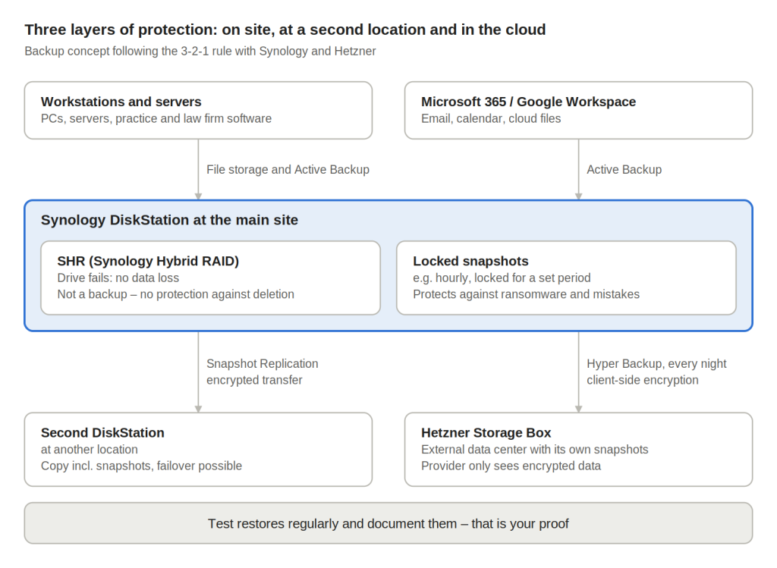Select the 'Locked snapshots' title
Screen dimensions: 777x568
coord(470,261)
